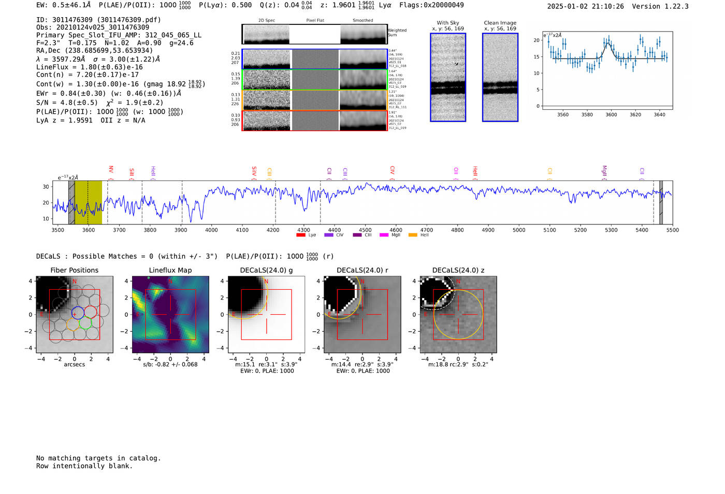Click the Smoothed column header
725x494 pixels.
point(363,21)
